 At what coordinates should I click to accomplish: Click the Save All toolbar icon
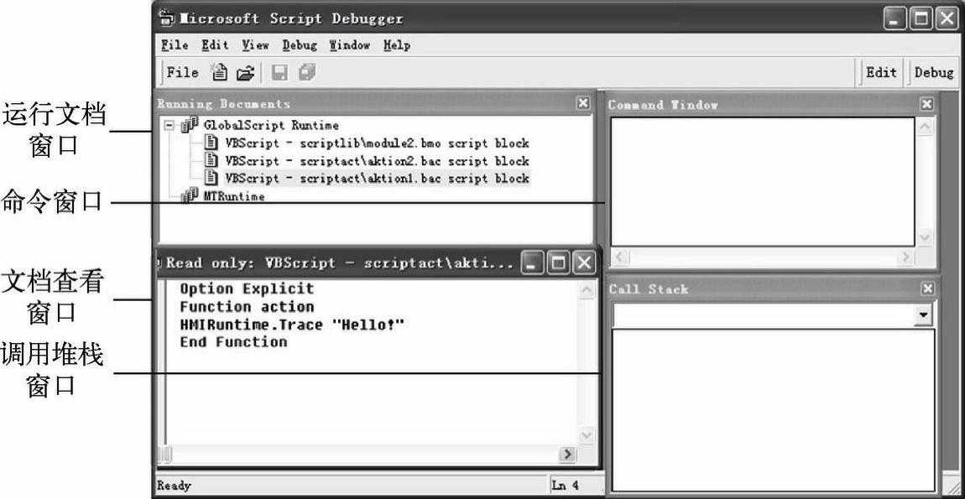click(x=306, y=73)
